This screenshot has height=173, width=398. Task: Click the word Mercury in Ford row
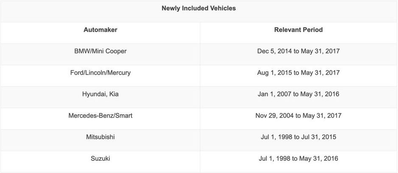[x=118, y=73]
